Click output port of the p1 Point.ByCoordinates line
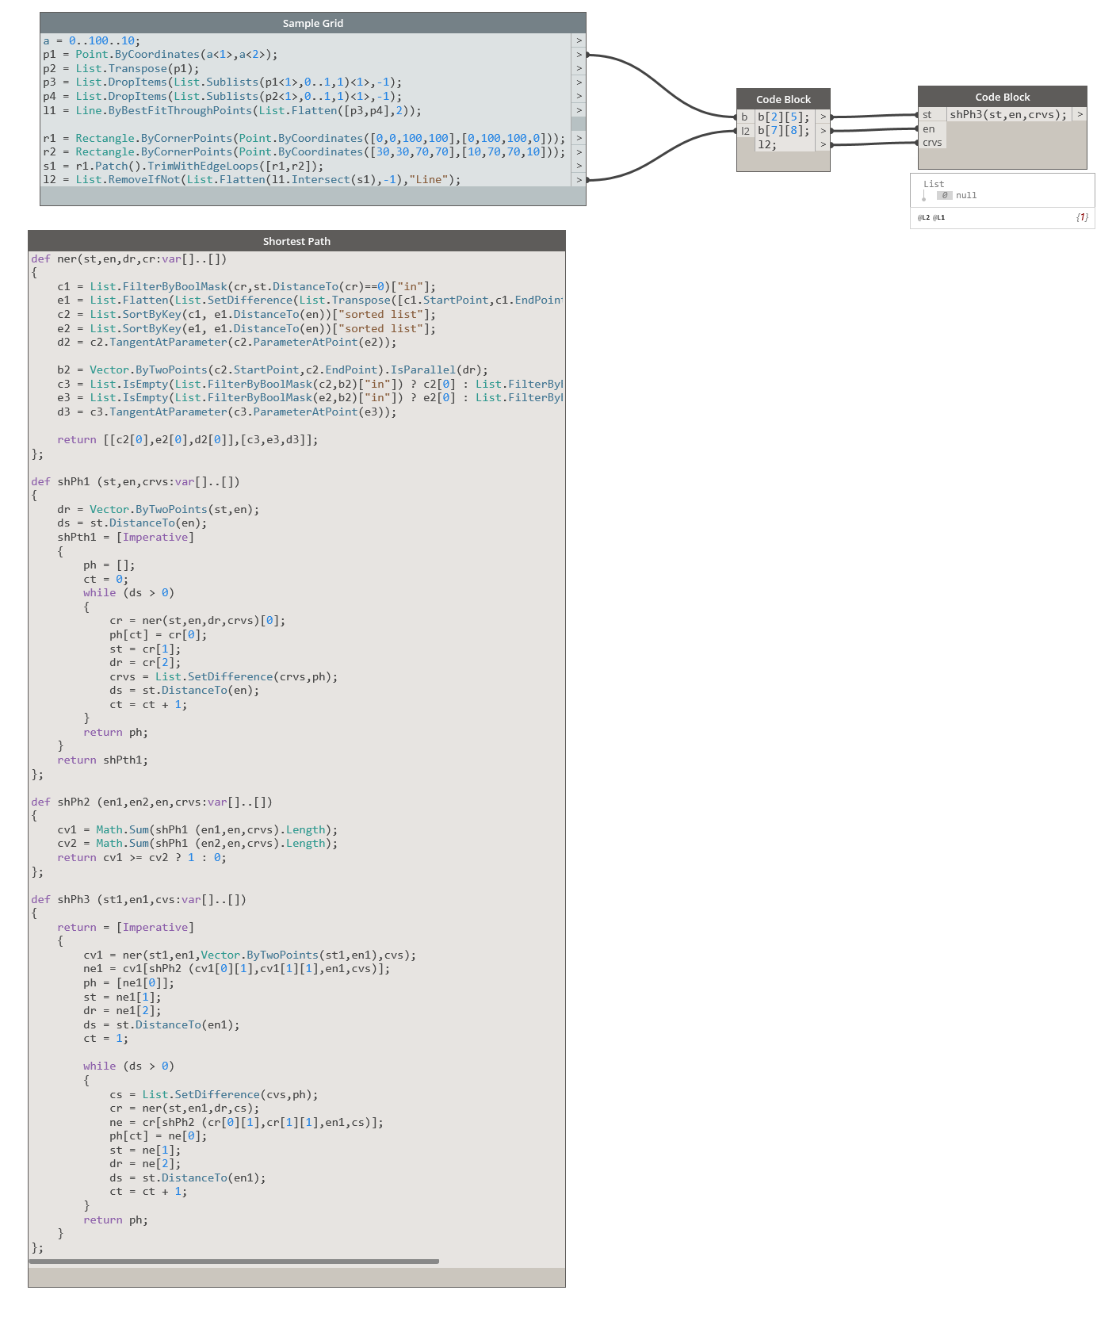The height and width of the screenshot is (1321, 1116). [579, 55]
